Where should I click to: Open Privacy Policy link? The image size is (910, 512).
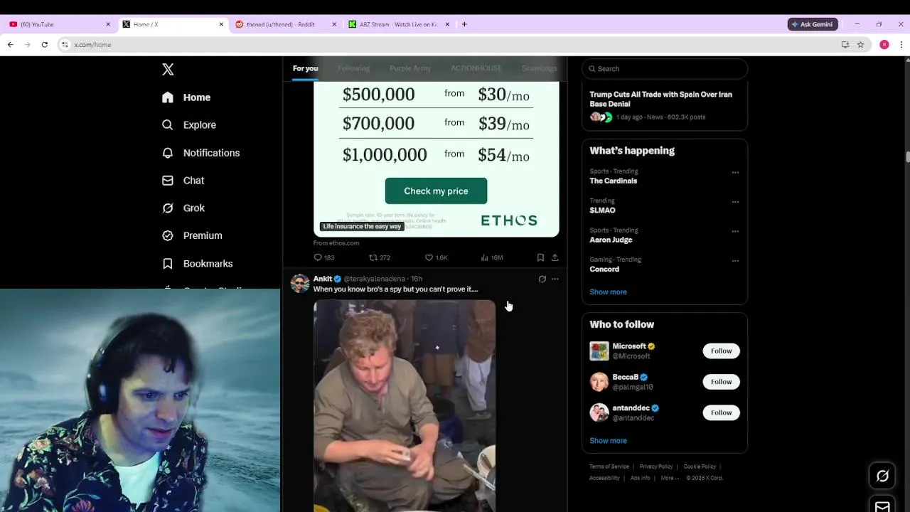click(x=656, y=466)
